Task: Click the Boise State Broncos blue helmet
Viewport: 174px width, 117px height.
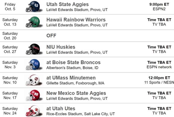Action: coord(32,64)
